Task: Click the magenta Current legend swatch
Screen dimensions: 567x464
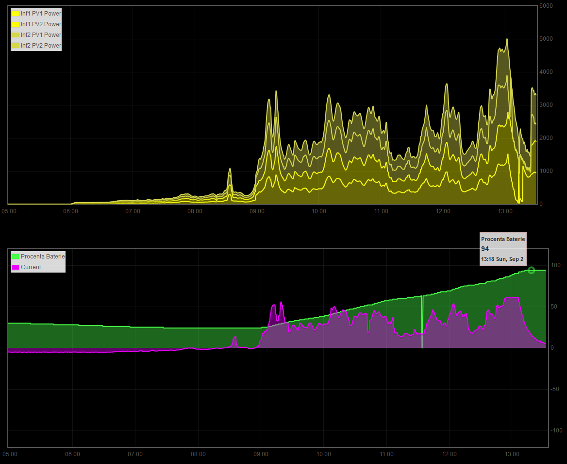Action: pos(16,267)
